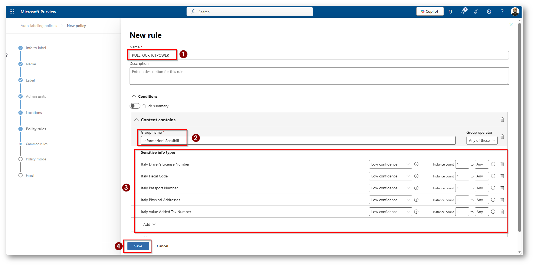Delete Italy Fiscal Code row
Viewport: 534px width, 266px height.
pos(502,176)
